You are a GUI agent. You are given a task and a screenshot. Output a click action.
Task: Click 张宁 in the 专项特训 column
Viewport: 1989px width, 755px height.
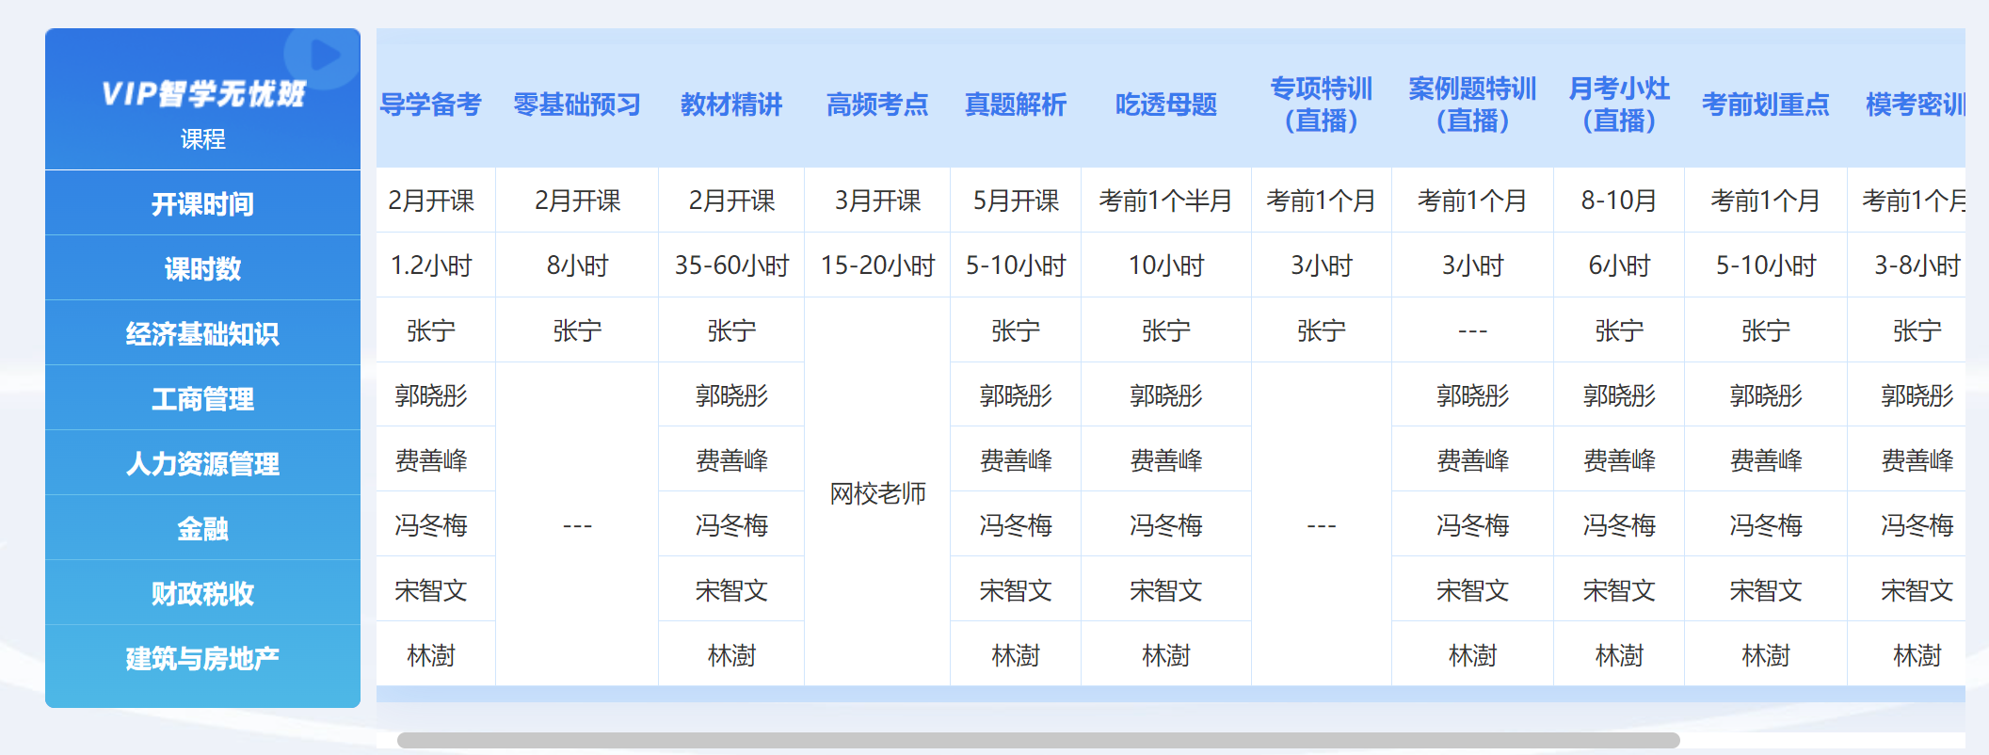tap(1322, 330)
